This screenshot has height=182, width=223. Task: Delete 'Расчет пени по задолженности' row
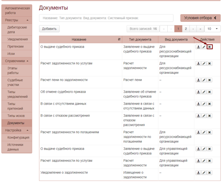pyautogui.click(x=210, y=80)
